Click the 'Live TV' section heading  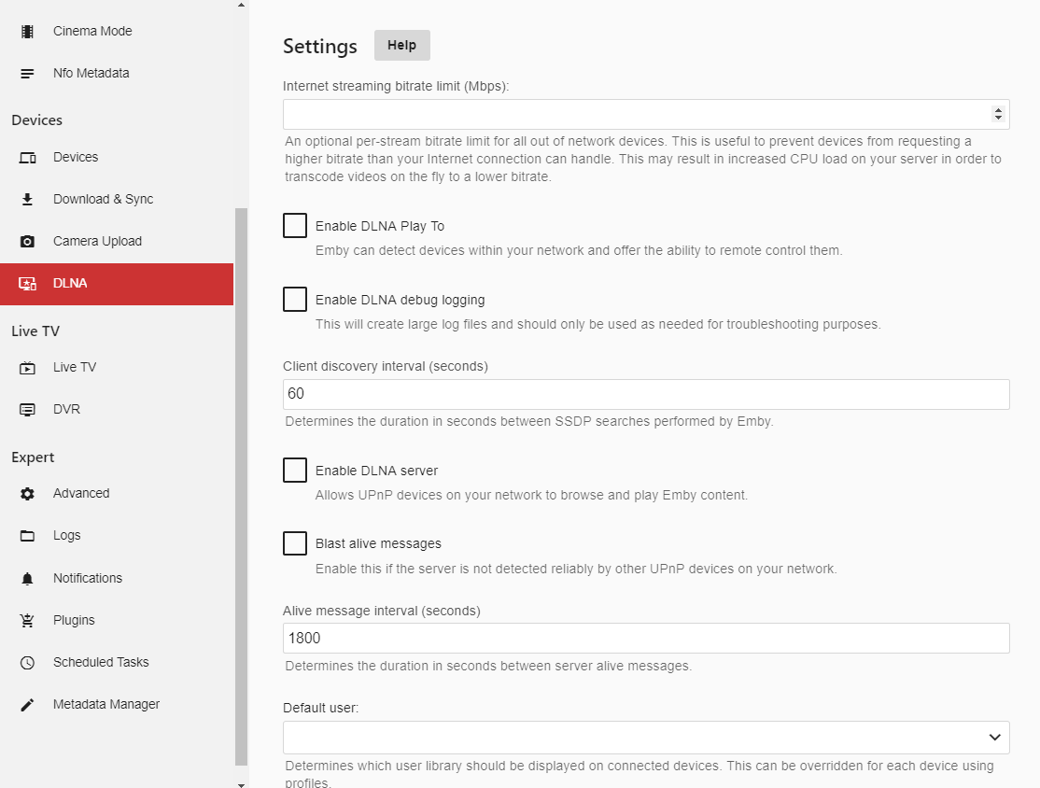[x=35, y=331]
